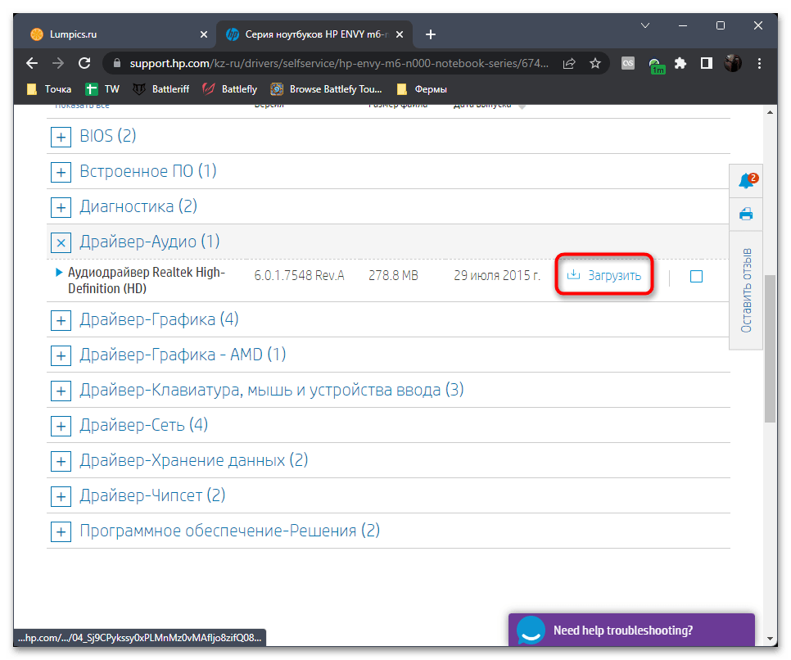Click the site lock icon in address bar
This screenshot has width=791, height=660.
(117, 63)
